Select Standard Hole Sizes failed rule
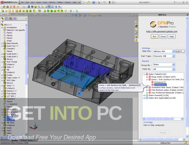This screenshot has height=145, width=189. click(x=167, y=87)
